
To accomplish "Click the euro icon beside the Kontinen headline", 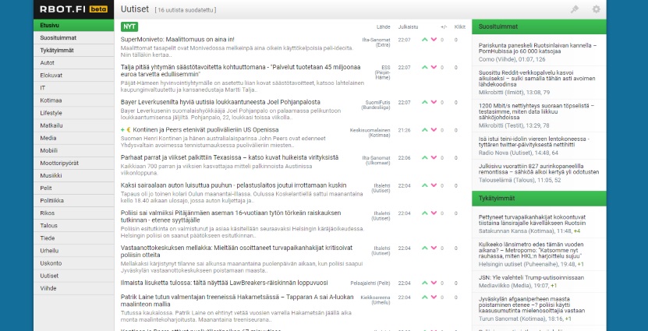I will pyautogui.click(x=129, y=130).
